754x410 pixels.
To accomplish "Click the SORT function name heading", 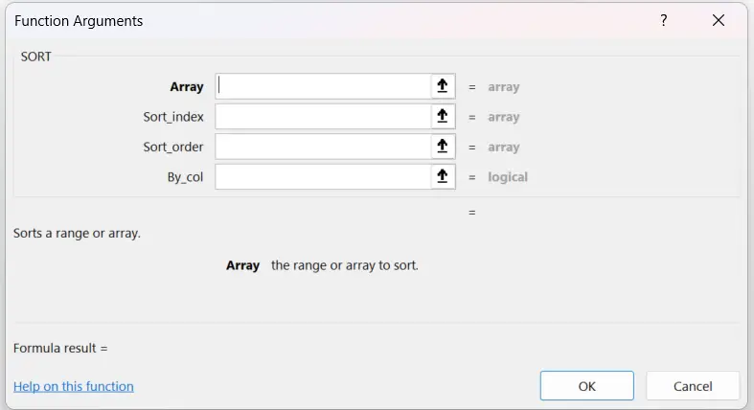I will pyautogui.click(x=36, y=57).
